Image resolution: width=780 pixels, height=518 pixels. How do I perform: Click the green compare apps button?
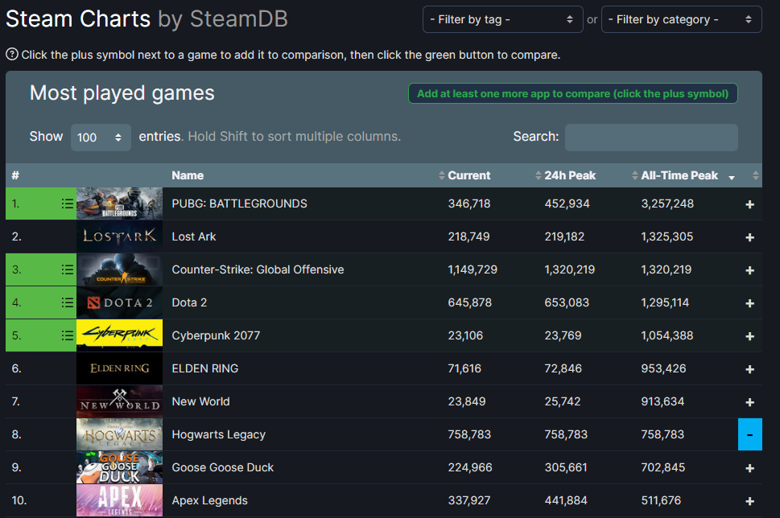click(572, 93)
